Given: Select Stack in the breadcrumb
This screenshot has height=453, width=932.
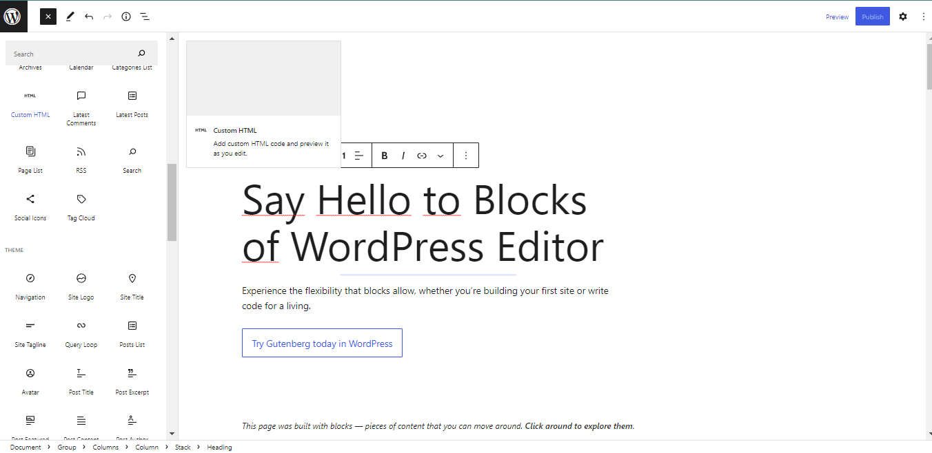Looking at the screenshot, I should tap(183, 447).
